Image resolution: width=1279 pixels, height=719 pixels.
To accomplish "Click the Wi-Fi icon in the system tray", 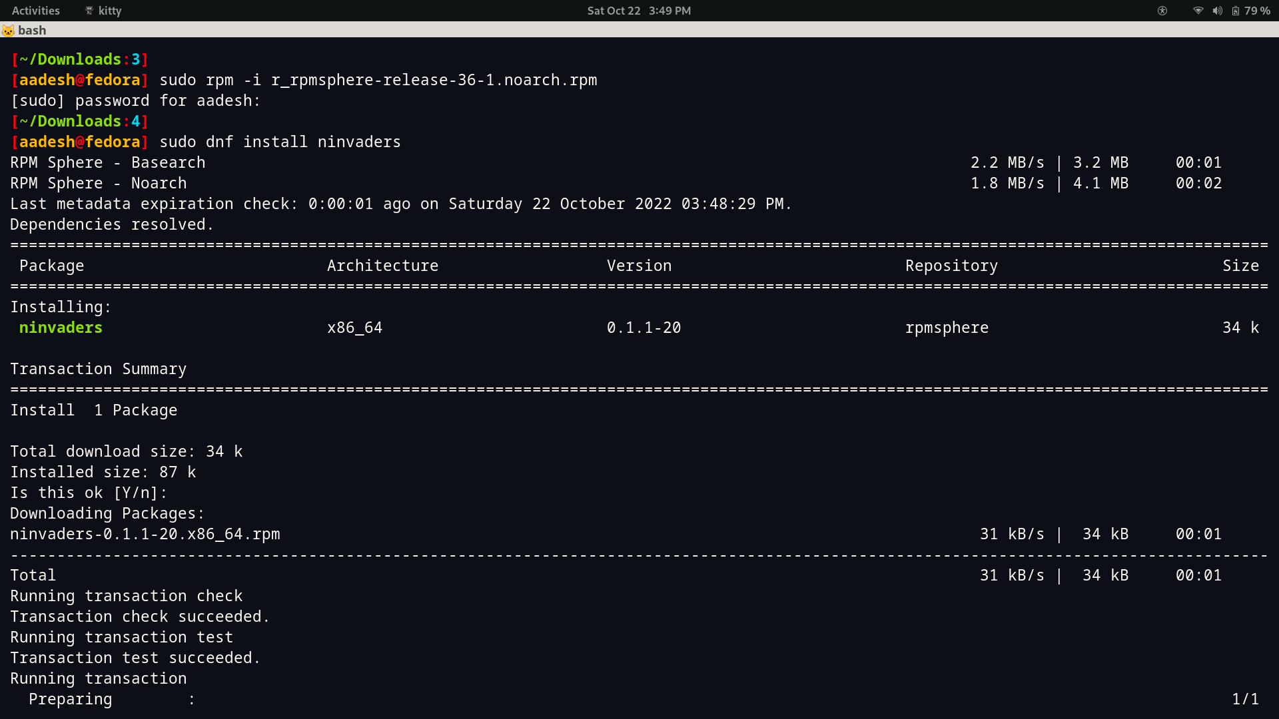I will [1198, 11].
